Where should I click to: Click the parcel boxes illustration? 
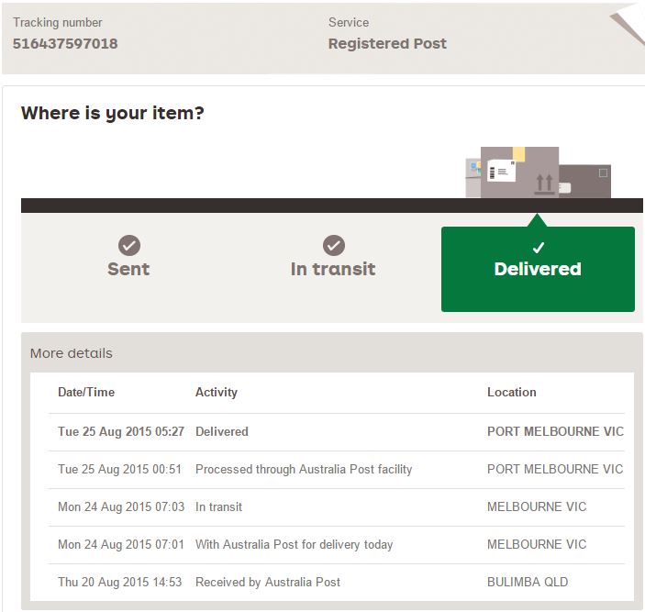538,172
